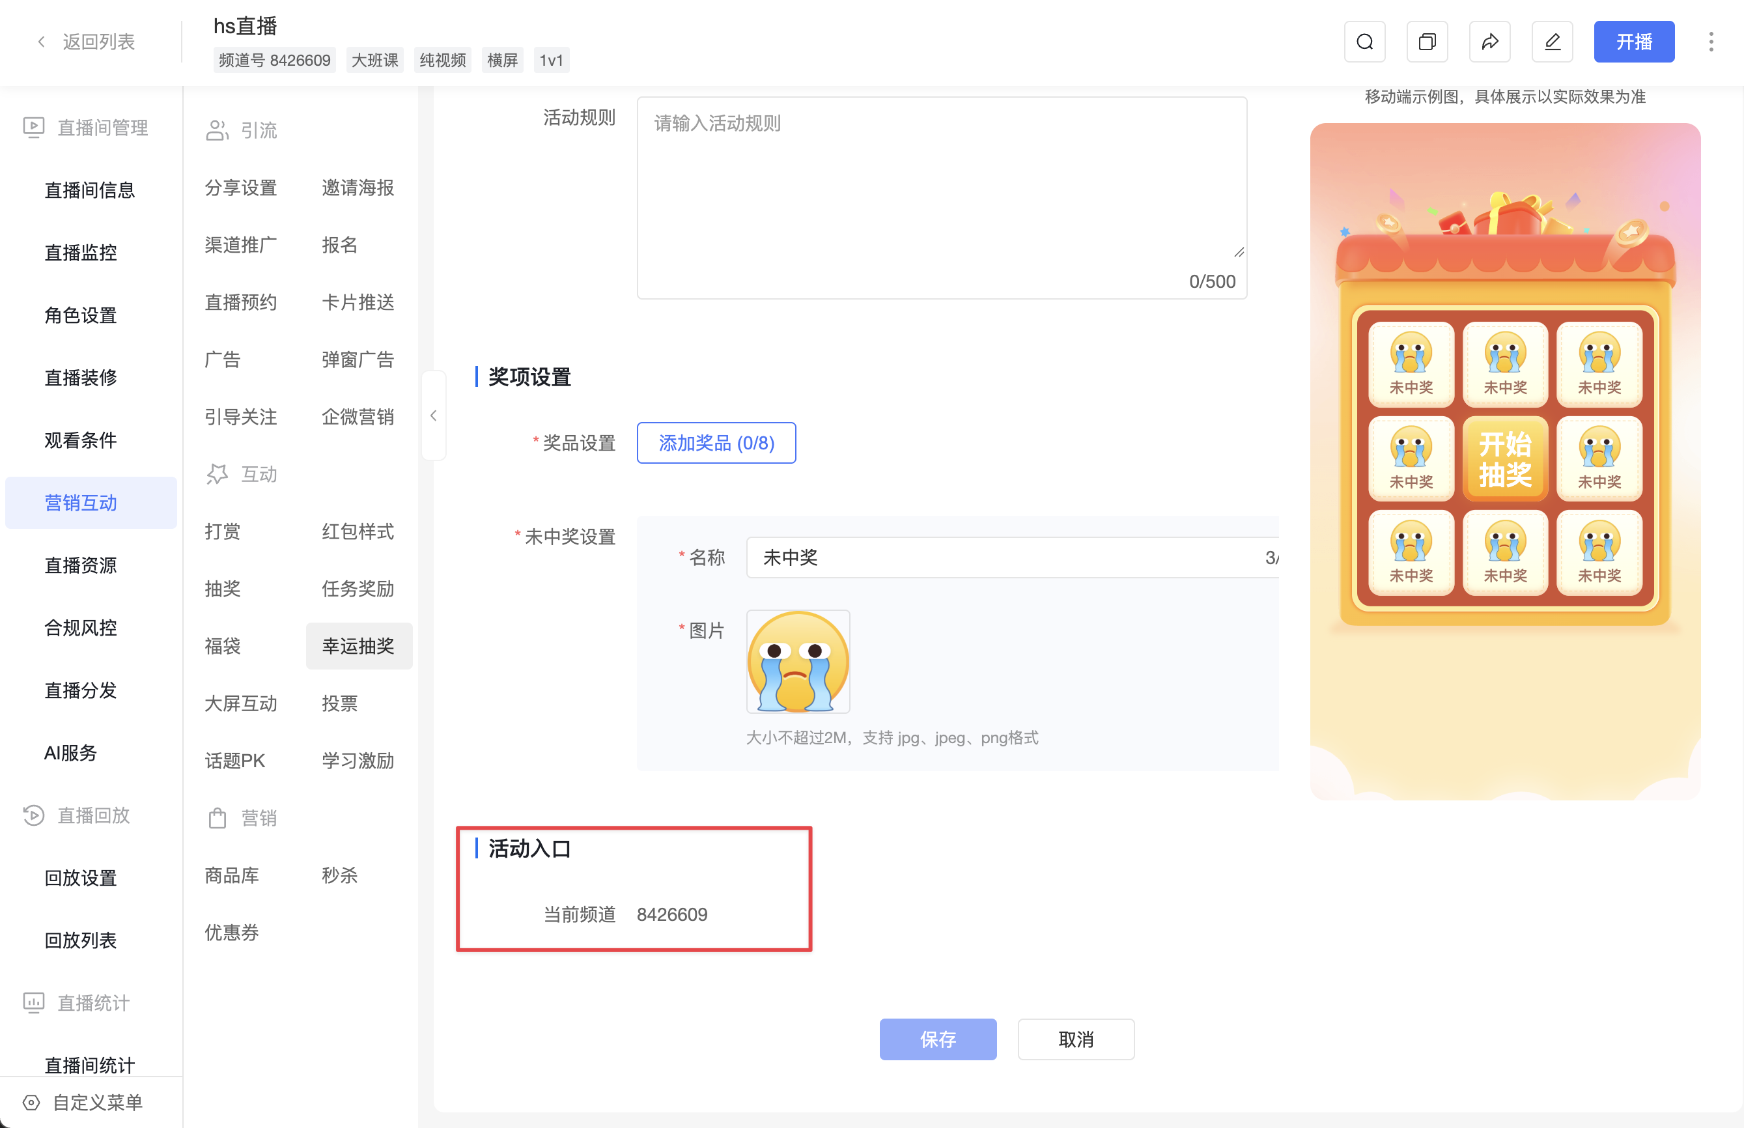This screenshot has width=1744, height=1128.
Task: Open 秒杀 submenu item
Action: click(340, 876)
